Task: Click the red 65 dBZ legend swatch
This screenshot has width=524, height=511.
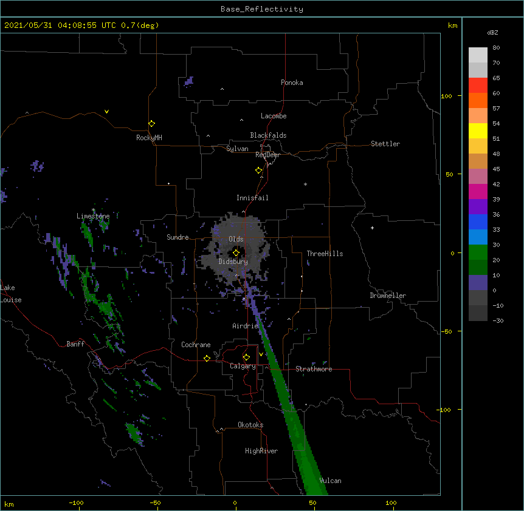Action: point(478,86)
